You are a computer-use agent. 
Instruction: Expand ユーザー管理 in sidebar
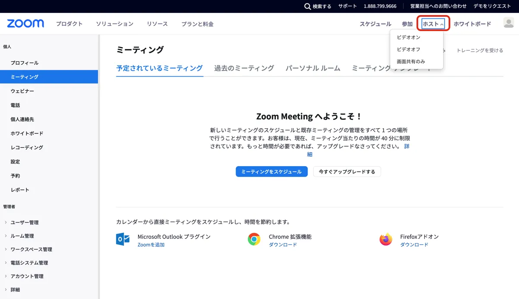tap(25, 222)
